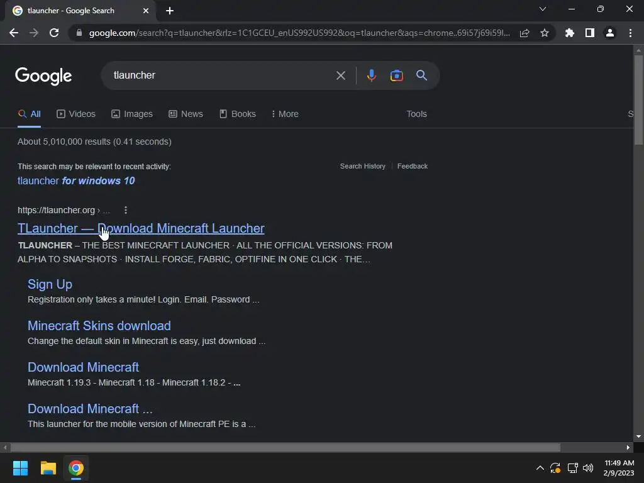Expand the tab search chevron
This screenshot has width=644, height=483.
(543, 9)
